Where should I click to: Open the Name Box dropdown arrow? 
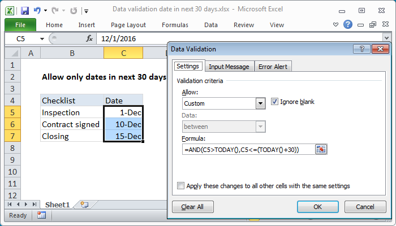click(x=42, y=39)
